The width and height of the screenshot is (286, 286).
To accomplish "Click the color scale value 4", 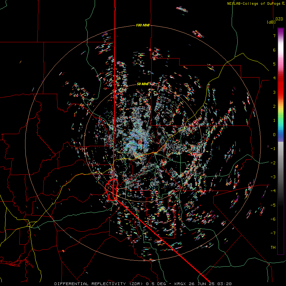I will click(x=274, y=78).
